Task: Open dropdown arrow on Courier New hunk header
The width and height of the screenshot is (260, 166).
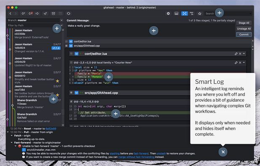Action: pyautogui.click(x=244, y=63)
